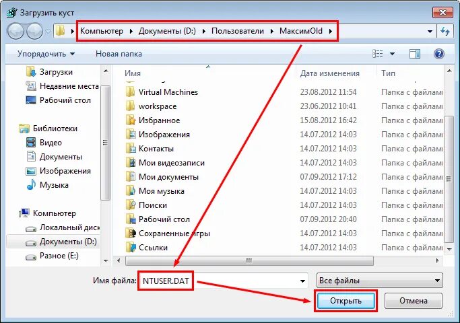Click Мои документы folder icon
Viewport: 460px width, 323px height.
click(130, 177)
